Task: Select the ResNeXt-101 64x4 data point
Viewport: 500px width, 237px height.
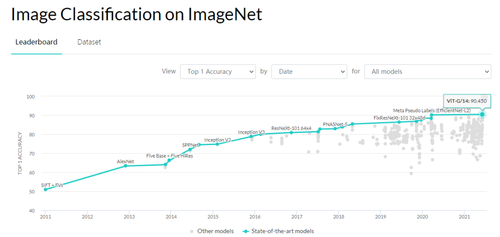Action: [x=291, y=133]
